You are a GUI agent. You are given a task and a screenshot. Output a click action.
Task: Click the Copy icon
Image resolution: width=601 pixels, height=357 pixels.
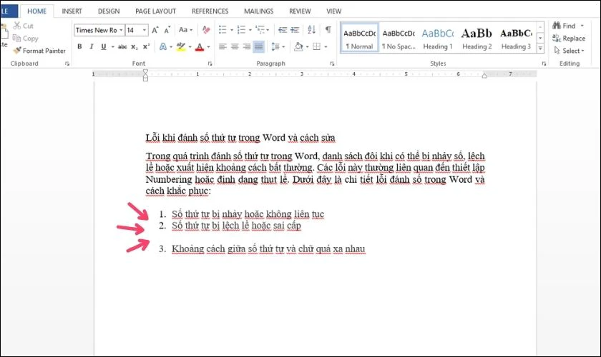(16, 38)
